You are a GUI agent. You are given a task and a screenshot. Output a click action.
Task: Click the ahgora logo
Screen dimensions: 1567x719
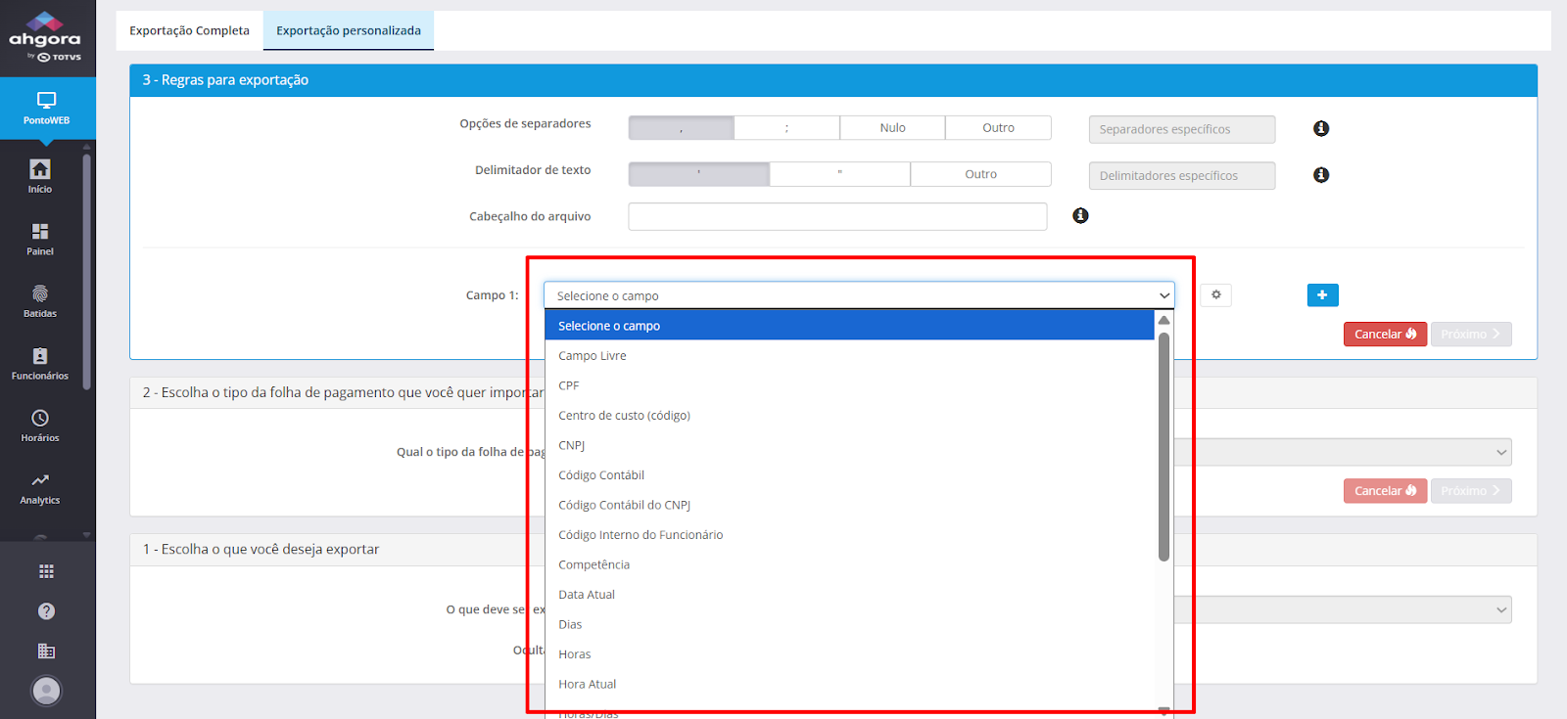click(45, 37)
